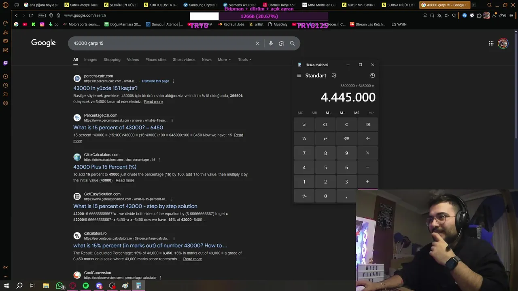
Task: Start voice search with the microphone icon
Action: coord(271,43)
